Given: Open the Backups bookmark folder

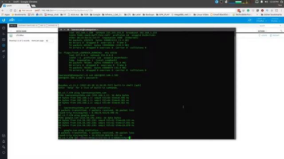Looking at the screenshot, I should 148,15.
